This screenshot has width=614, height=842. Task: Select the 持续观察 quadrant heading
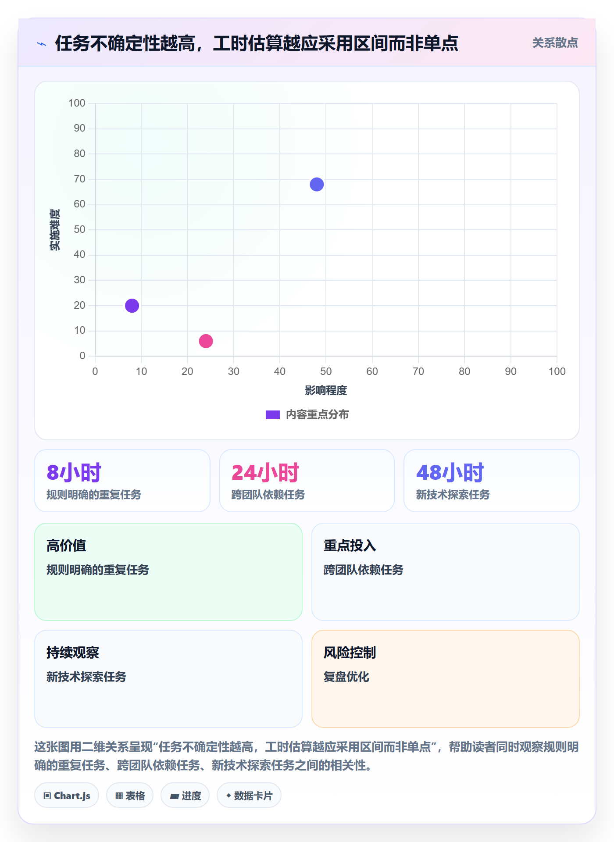point(73,653)
